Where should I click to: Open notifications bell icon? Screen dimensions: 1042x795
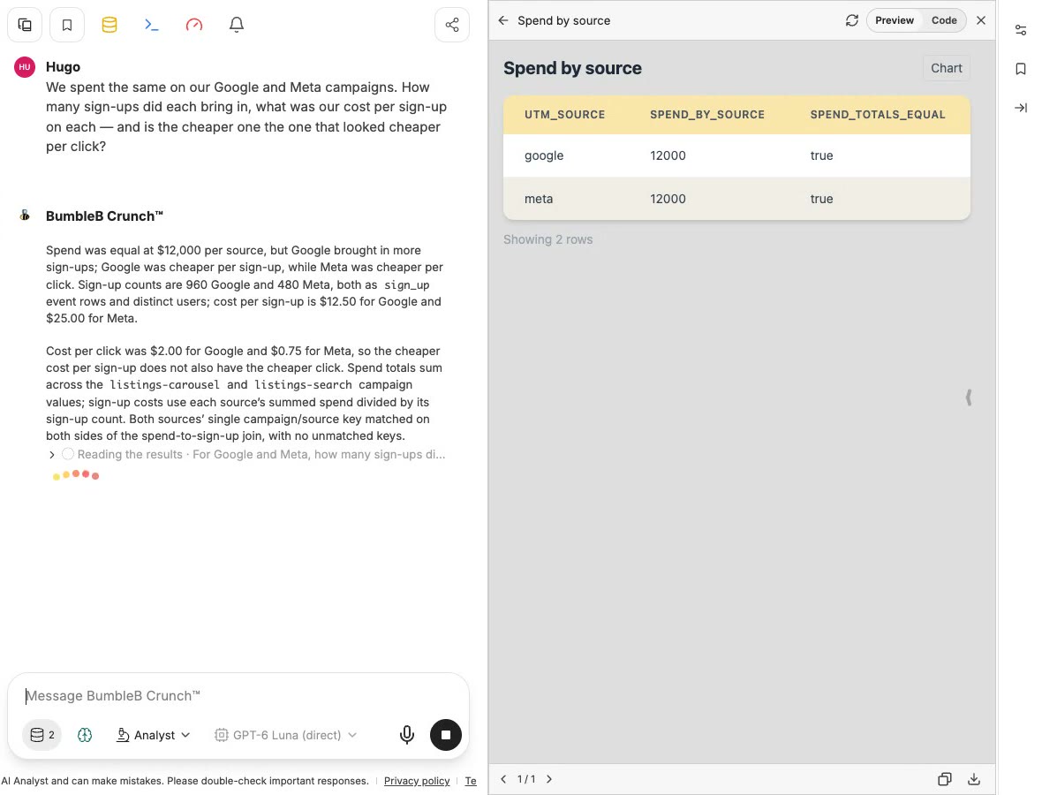point(237,25)
